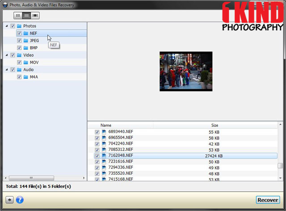286x211 pixels.
Task: Click file icon of 7042240.NEF
Action: pos(104,144)
